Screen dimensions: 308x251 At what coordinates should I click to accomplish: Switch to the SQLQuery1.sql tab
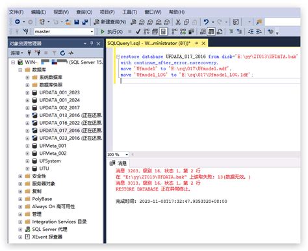point(149,43)
